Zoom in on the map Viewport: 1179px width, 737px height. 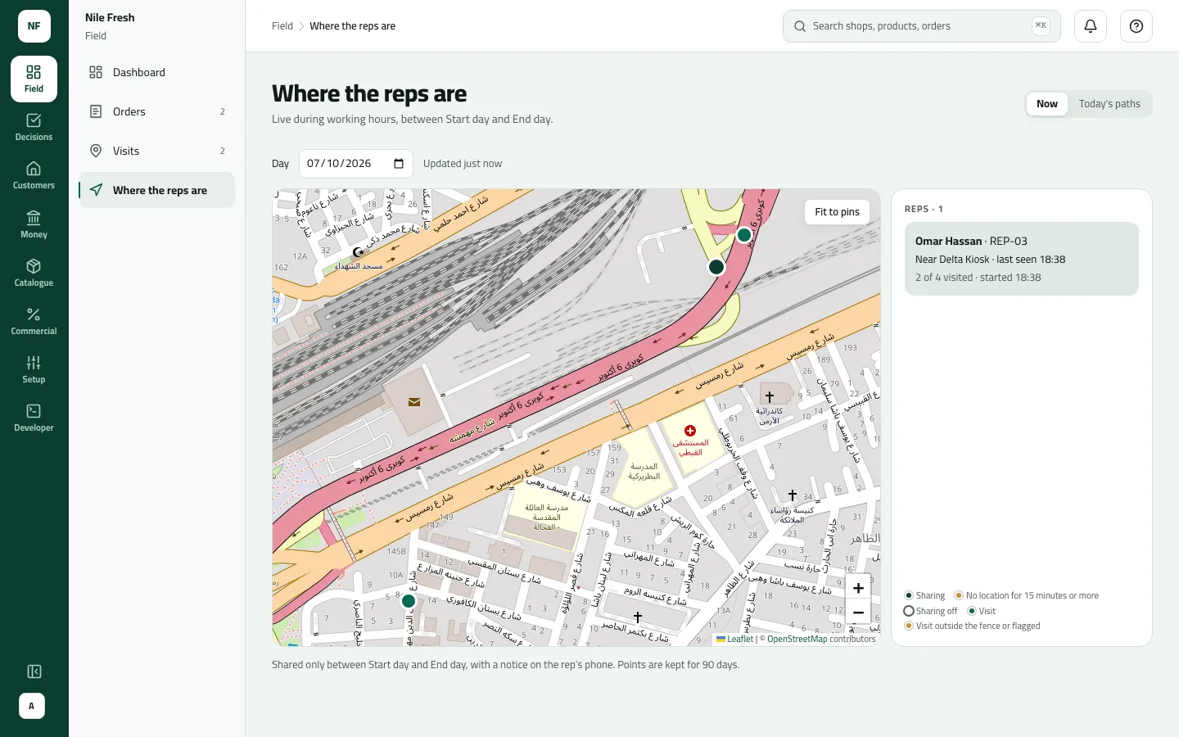point(858,588)
